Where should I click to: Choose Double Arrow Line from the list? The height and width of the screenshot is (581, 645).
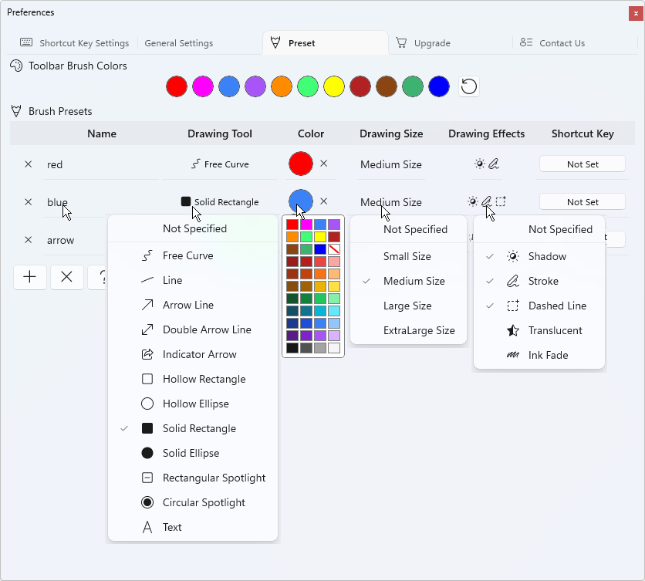click(193, 329)
